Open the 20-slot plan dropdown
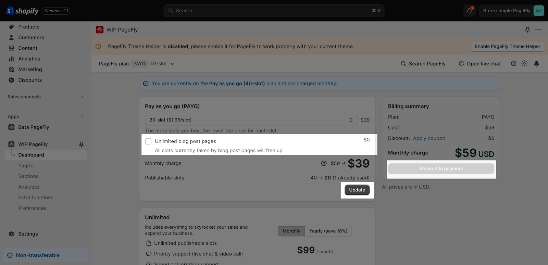Screen dimensions: 548x265 click(251, 120)
